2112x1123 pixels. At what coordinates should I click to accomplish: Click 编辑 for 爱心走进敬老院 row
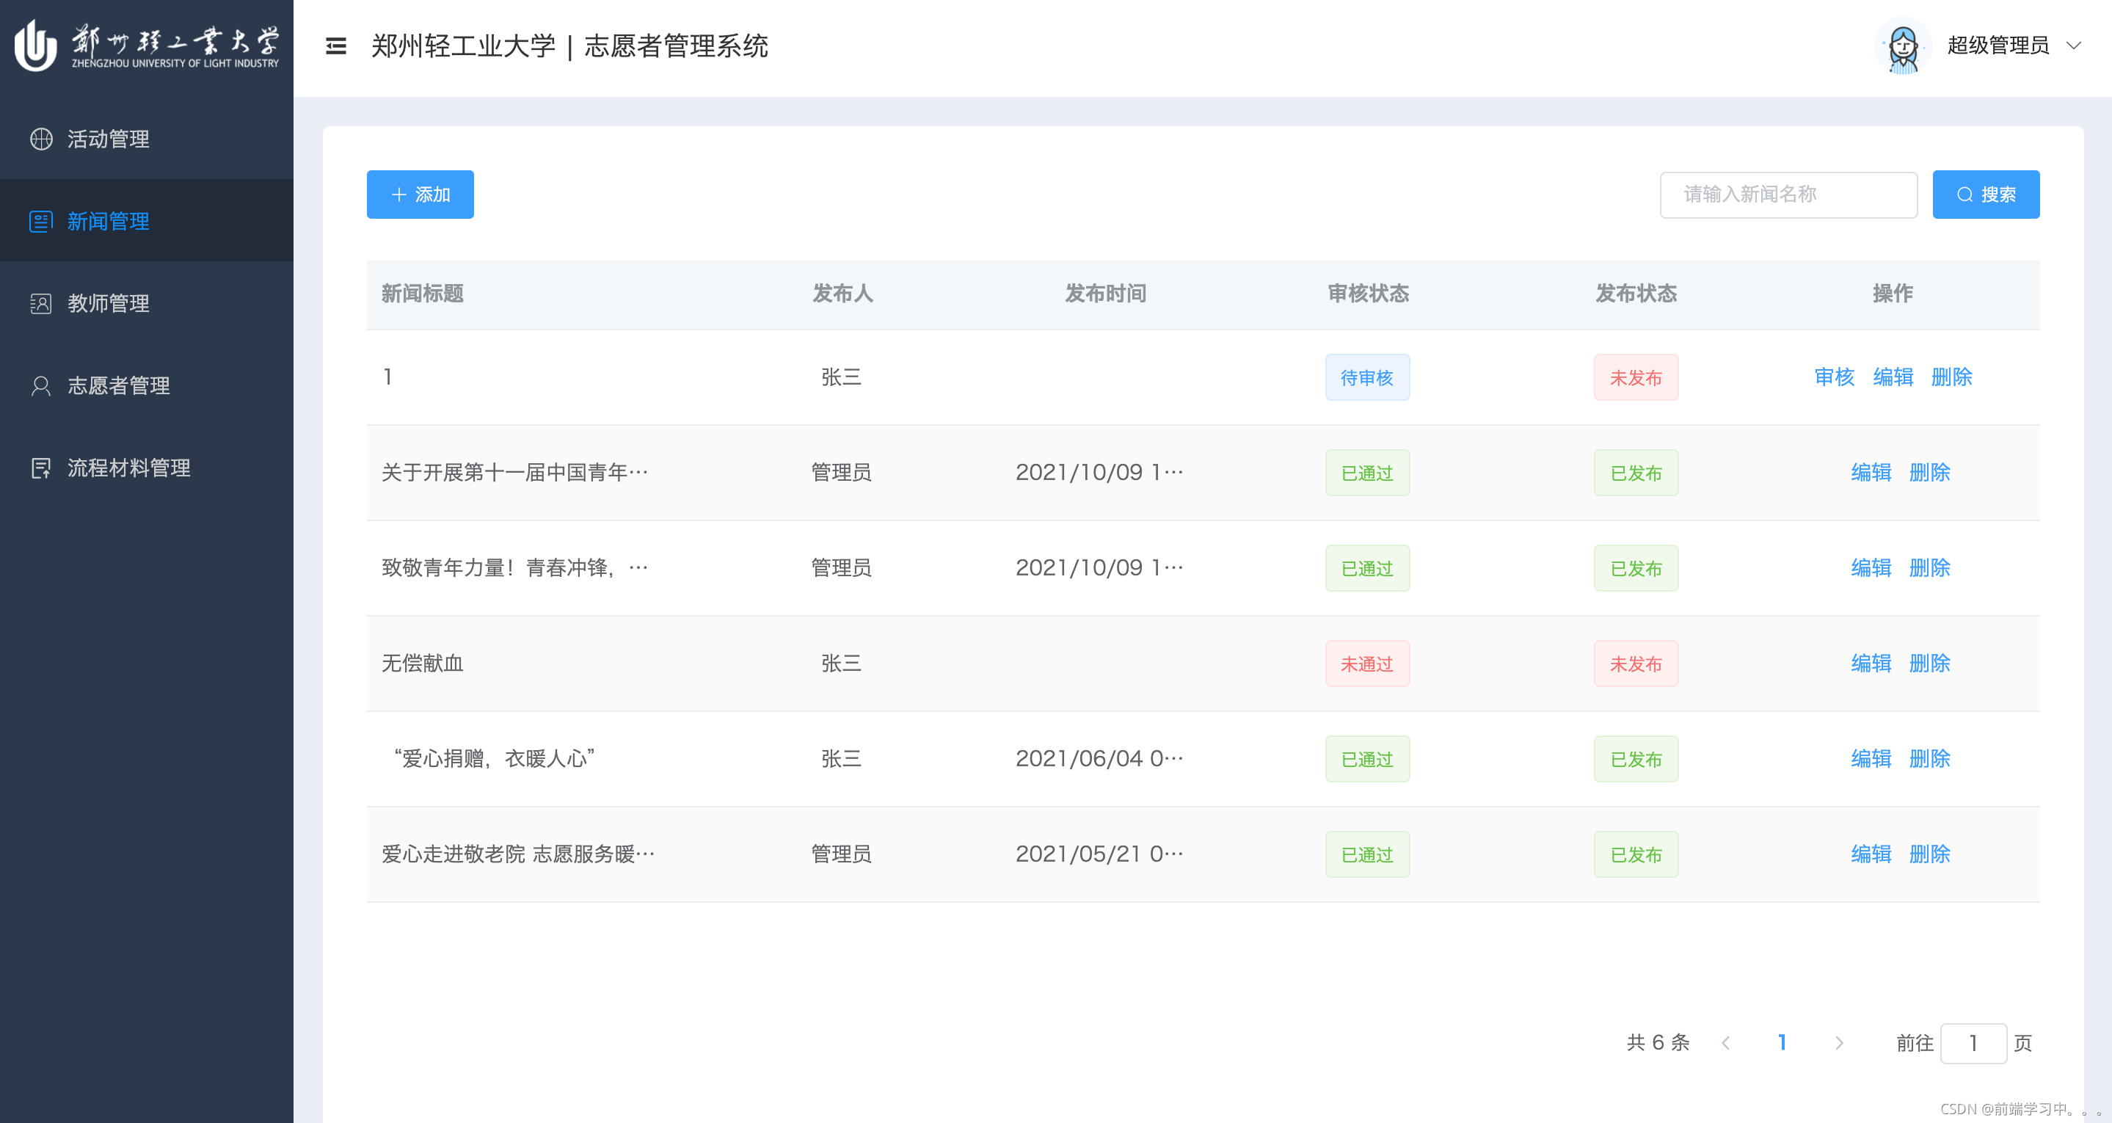click(x=1871, y=854)
